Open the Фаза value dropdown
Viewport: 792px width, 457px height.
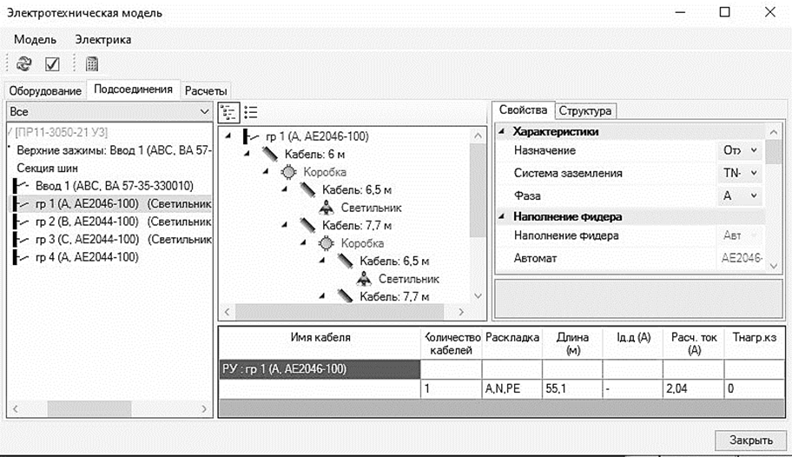click(753, 196)
